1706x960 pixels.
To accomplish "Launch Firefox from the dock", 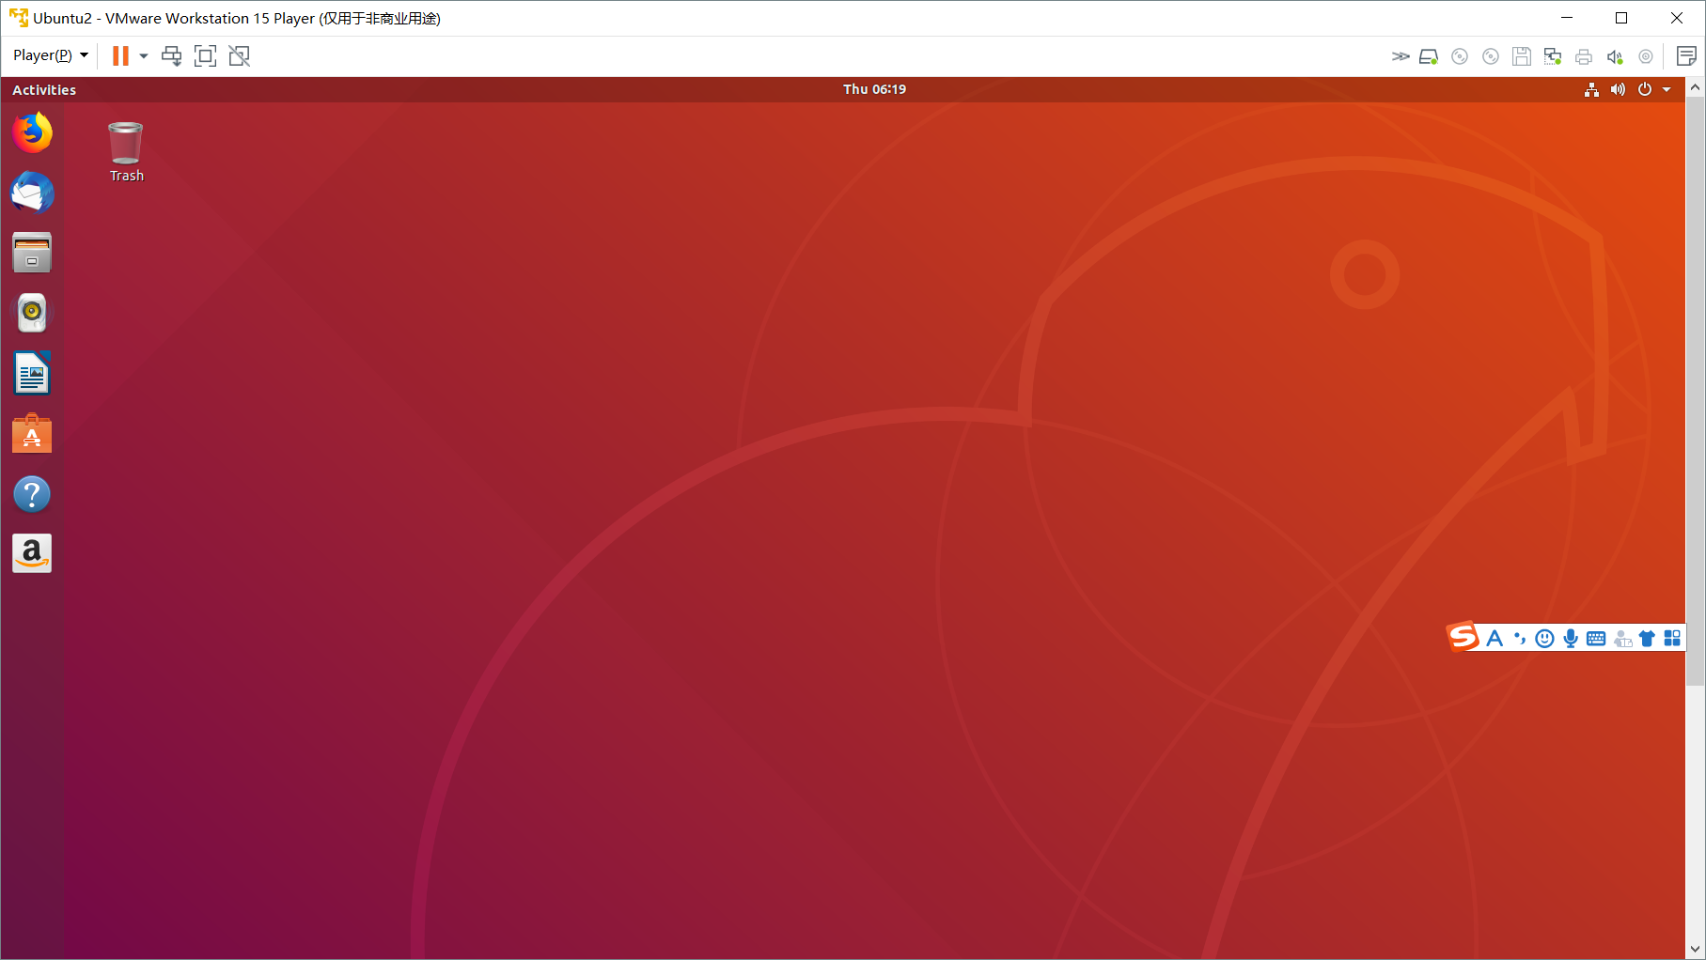I will pos(32,132).
